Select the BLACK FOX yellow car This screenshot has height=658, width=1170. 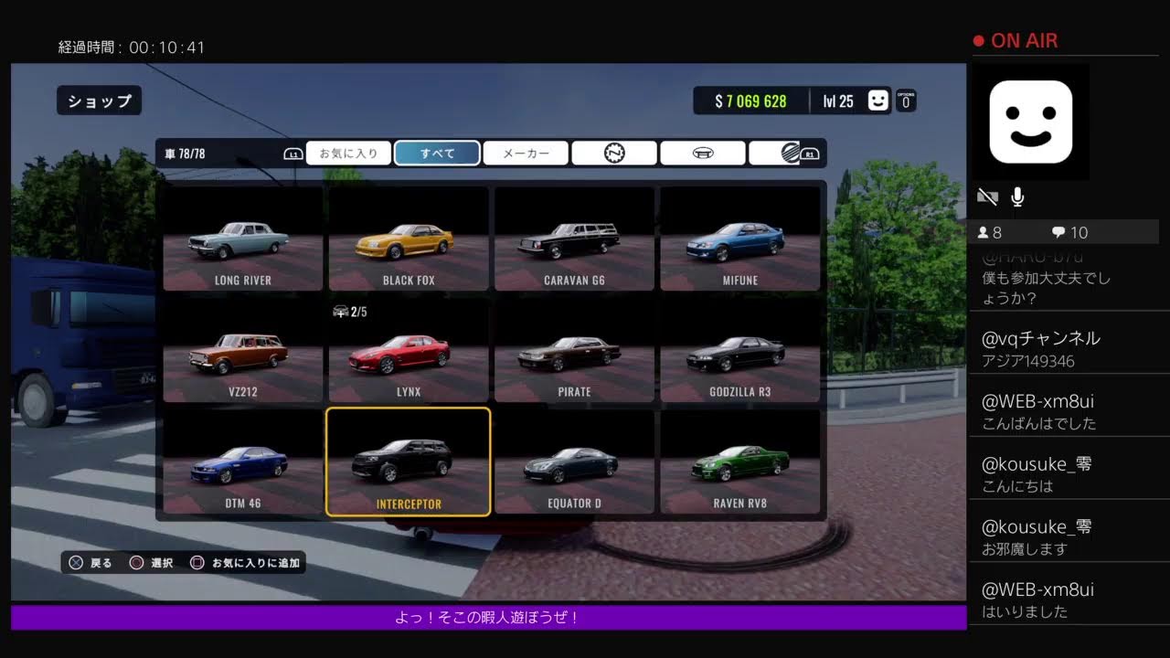[x=409, y=239]
